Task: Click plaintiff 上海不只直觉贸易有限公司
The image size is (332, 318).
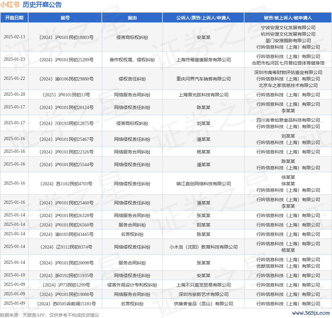Action: (x=204, y=285)
